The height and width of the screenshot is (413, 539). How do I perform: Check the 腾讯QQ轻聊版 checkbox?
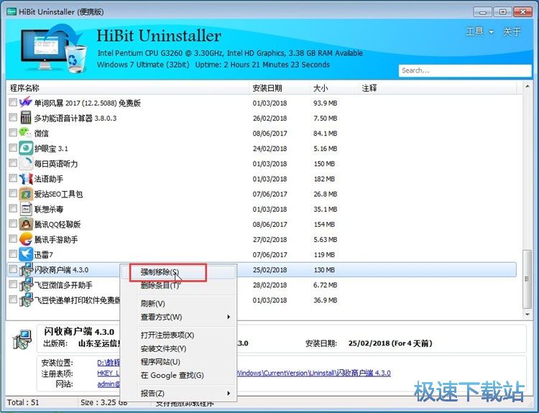[13, 223]
